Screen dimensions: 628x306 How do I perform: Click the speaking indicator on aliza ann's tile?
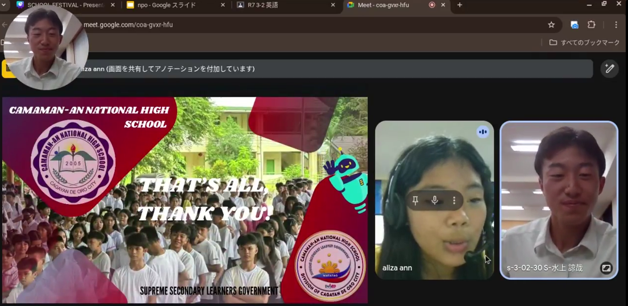tap(483, 132)
